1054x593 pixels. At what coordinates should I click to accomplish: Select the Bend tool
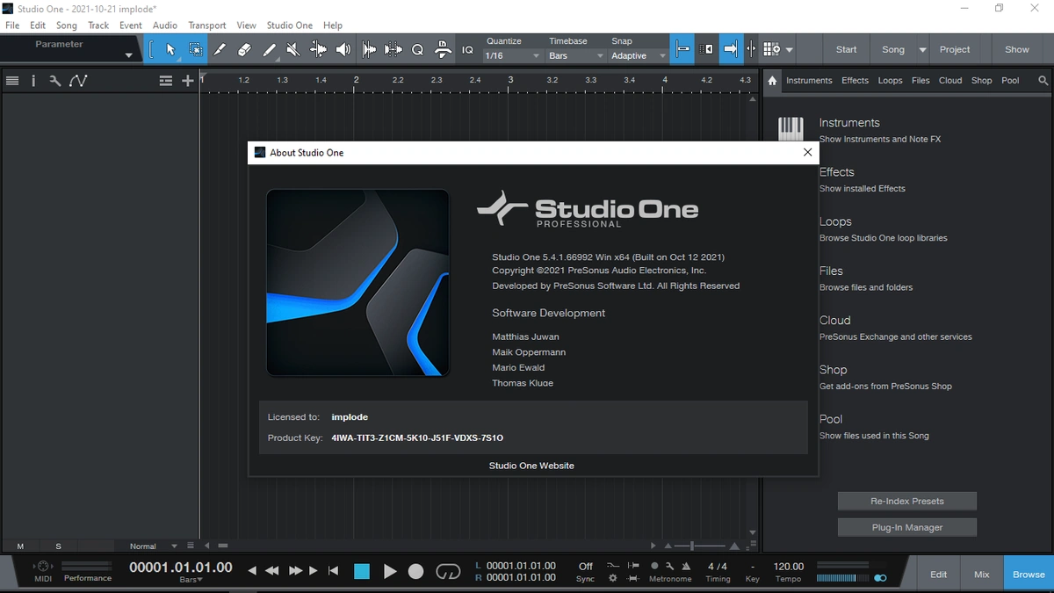[318, 49]
